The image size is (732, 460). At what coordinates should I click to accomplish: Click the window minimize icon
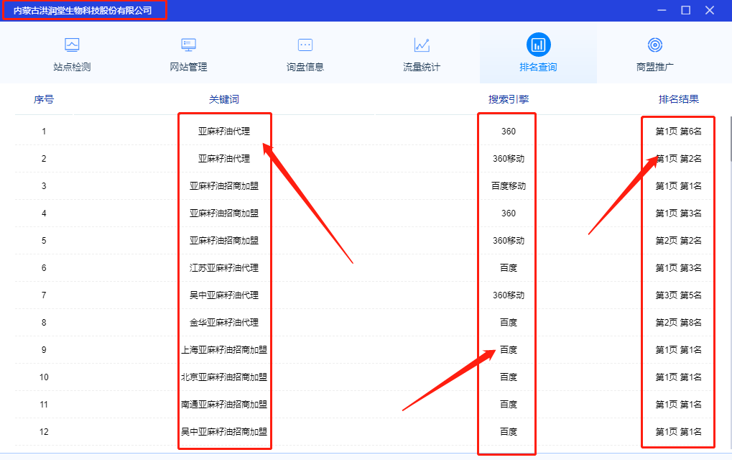(660, 11)
